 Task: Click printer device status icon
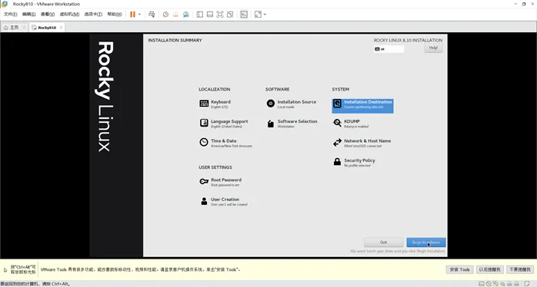509,284
